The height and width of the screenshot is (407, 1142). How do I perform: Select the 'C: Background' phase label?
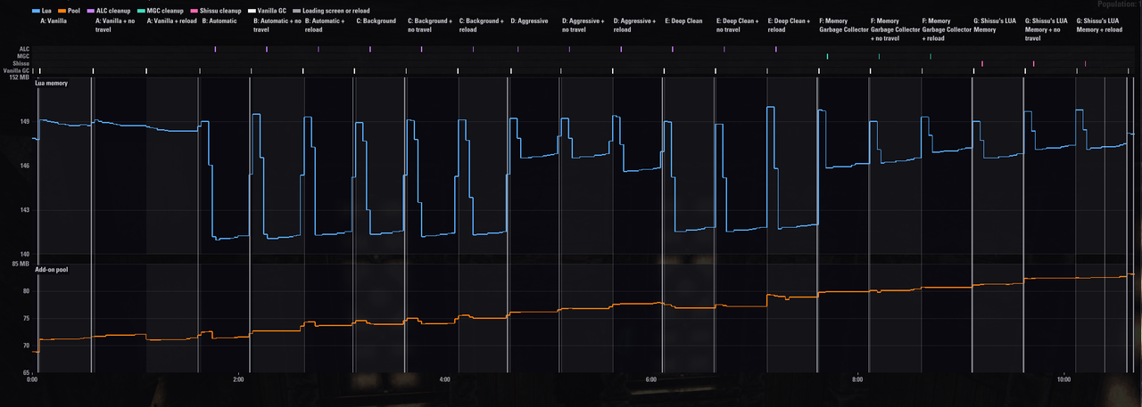pyautogui.click(x=376, y=20)
